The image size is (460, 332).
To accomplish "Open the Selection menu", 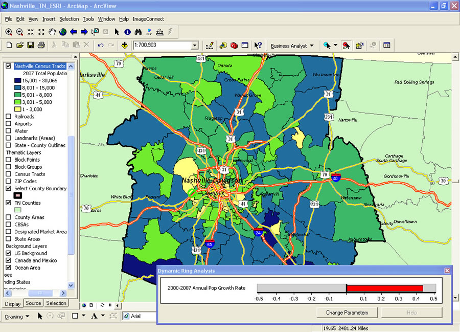I will tap(69, 19).
